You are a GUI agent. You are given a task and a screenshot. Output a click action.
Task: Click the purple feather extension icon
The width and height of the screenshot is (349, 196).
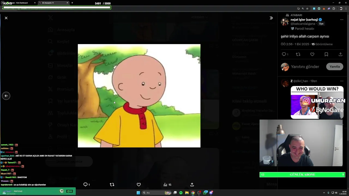coord(329,8)
